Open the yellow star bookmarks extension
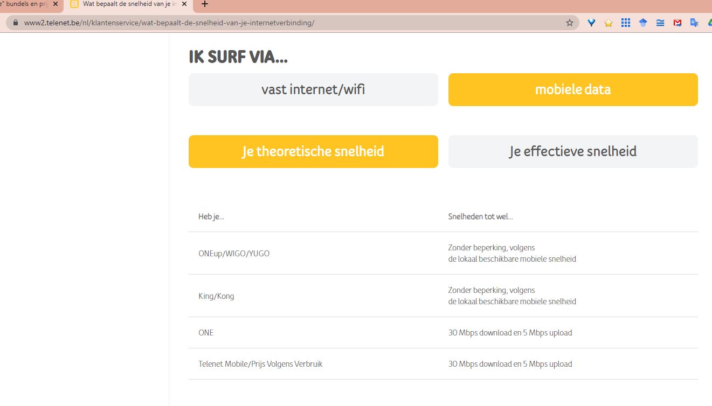Image resolution: width=712 pixels, height=406 pixels. (x=609, y=23)
